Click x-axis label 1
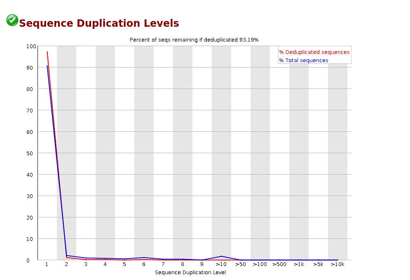This screenshot has width=410, height=280. tap(47, 264)
